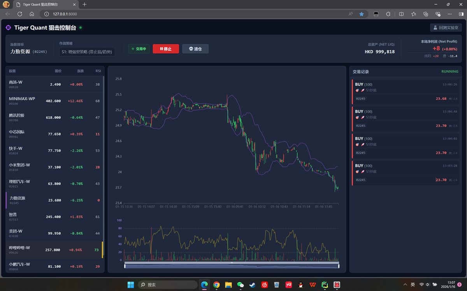Close the Tiger Quant browser tab
Viewport: 467px width, 291px height.
click(x=74, y=4)
